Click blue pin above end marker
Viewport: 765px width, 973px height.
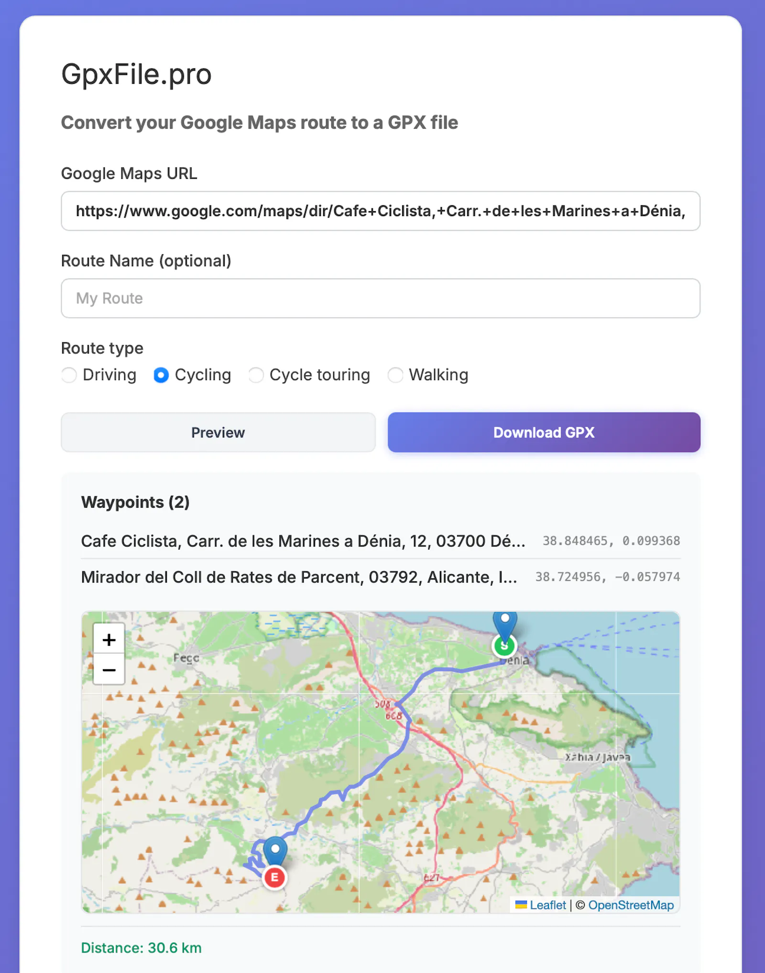point(275,852)
